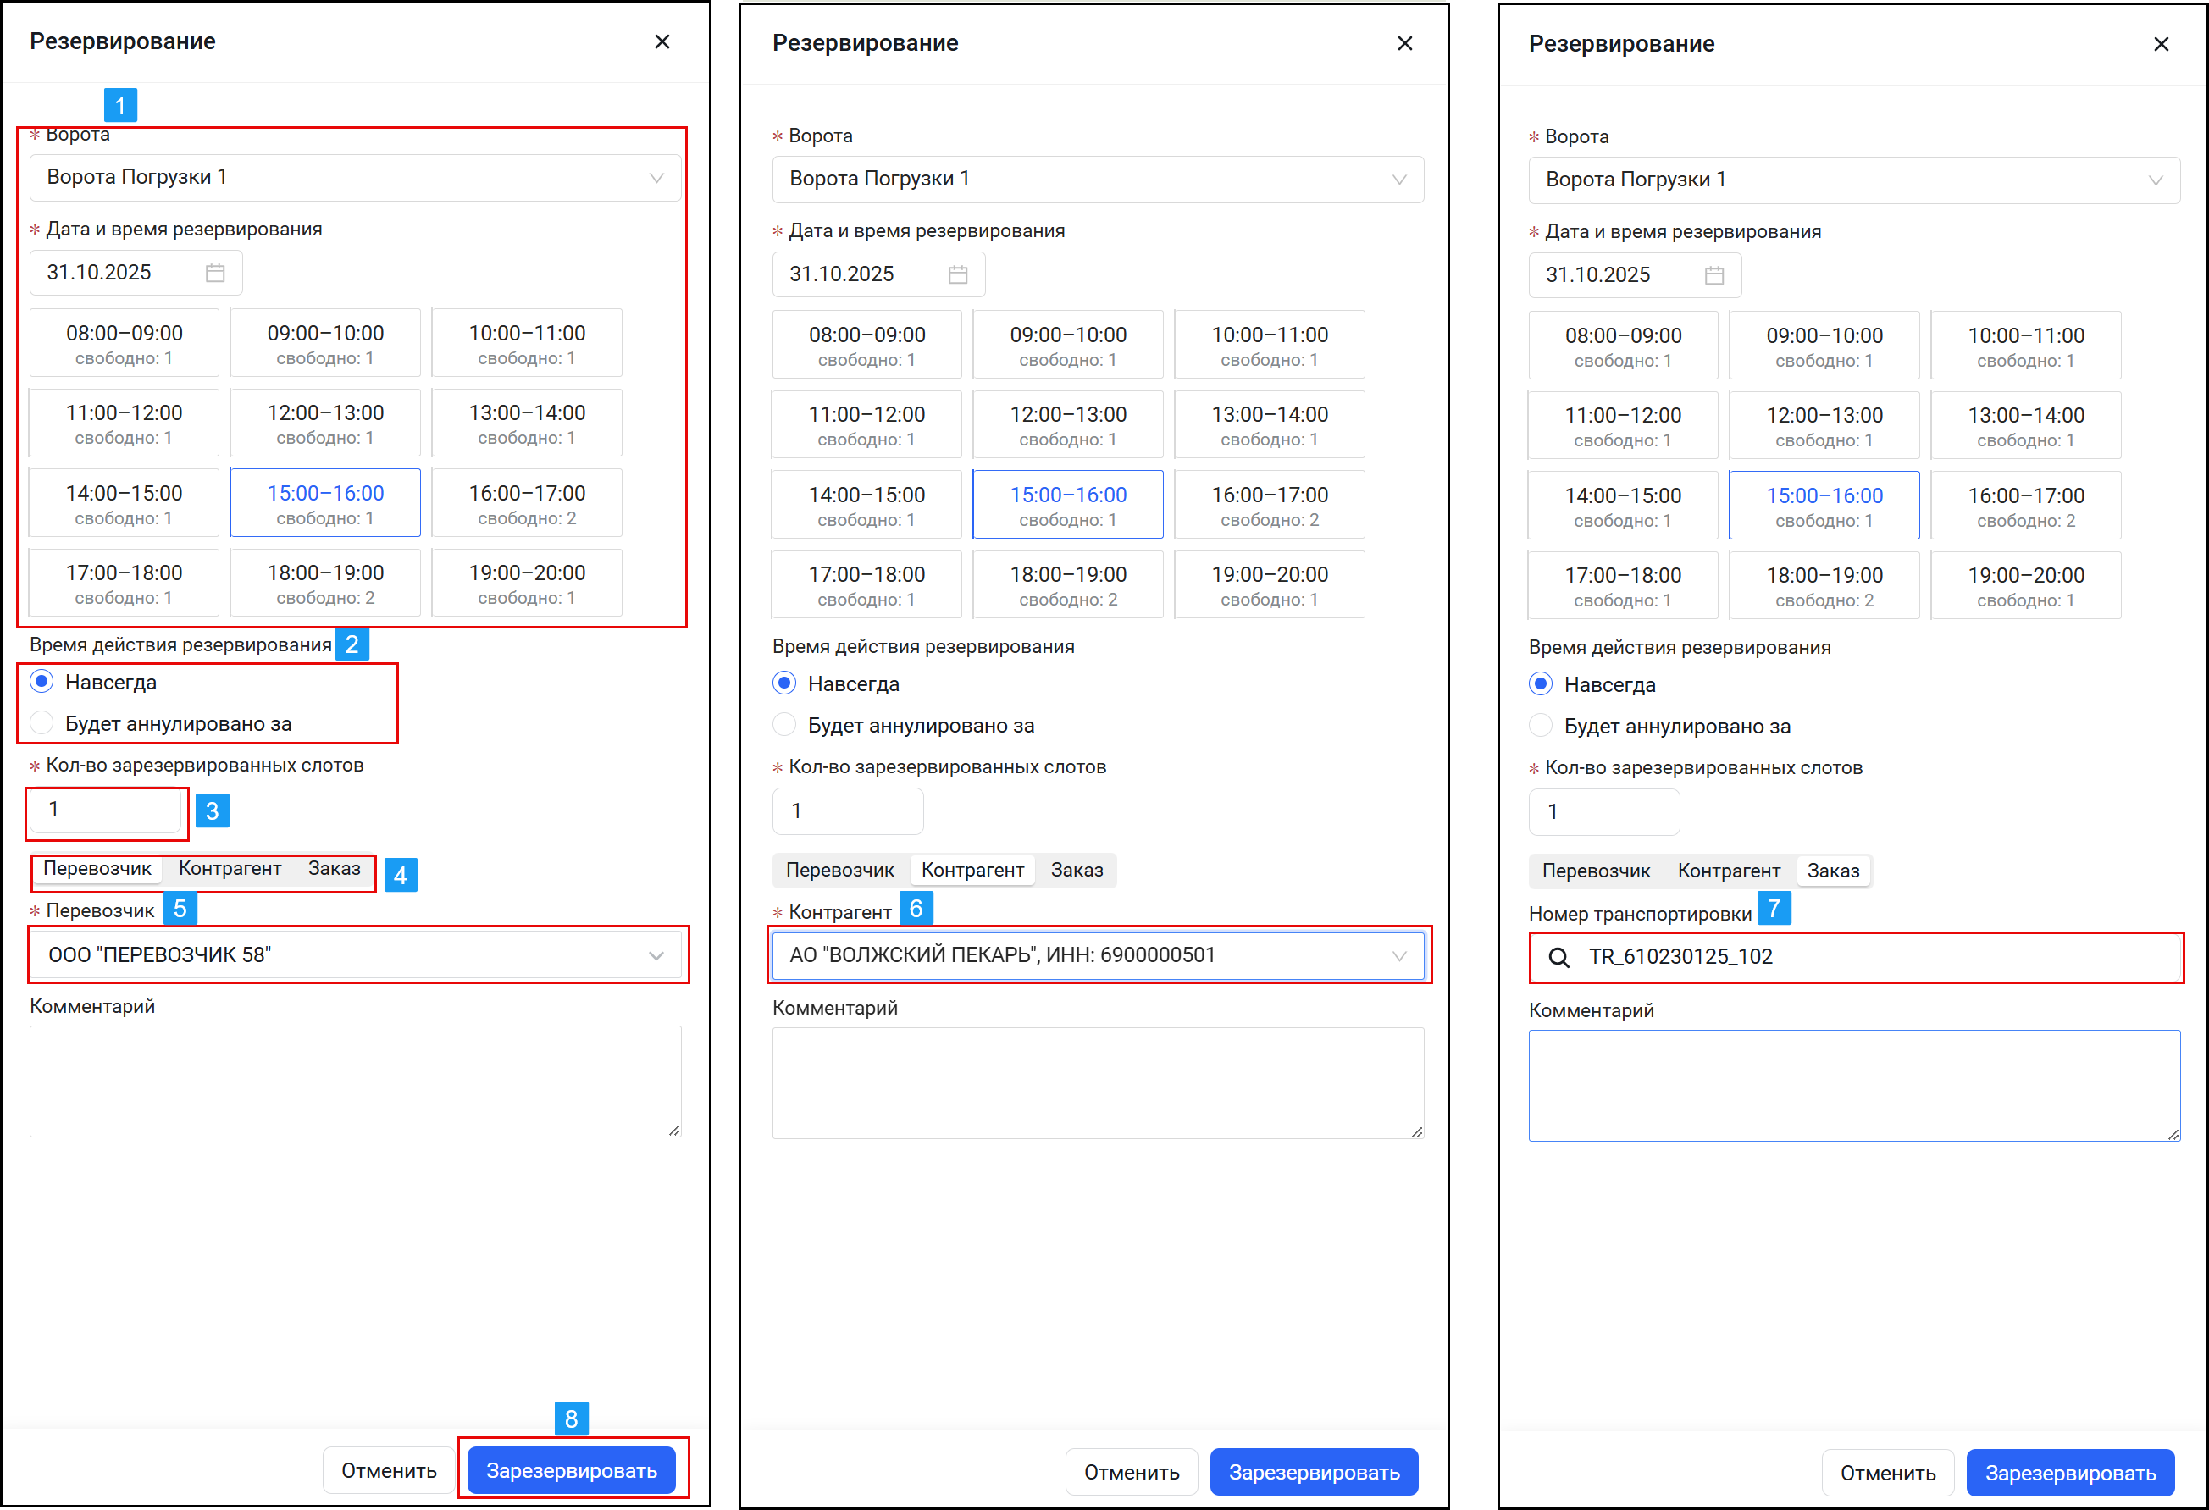Click calendar icon in middle dialog date field
2209x1510 pixels.
click(957, 274)
